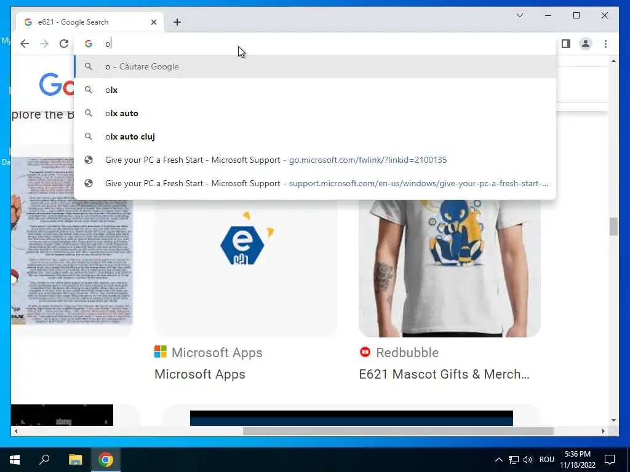Image resolution: width=630 pixels, height=472 pixels.
Task: Click the scroll-right arrow at page bottom
Action: pyautogui.click(x=603, y=431)
